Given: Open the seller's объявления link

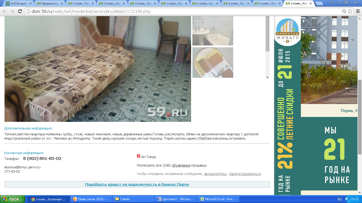Looking at the screenshot, I should point(181,165).
